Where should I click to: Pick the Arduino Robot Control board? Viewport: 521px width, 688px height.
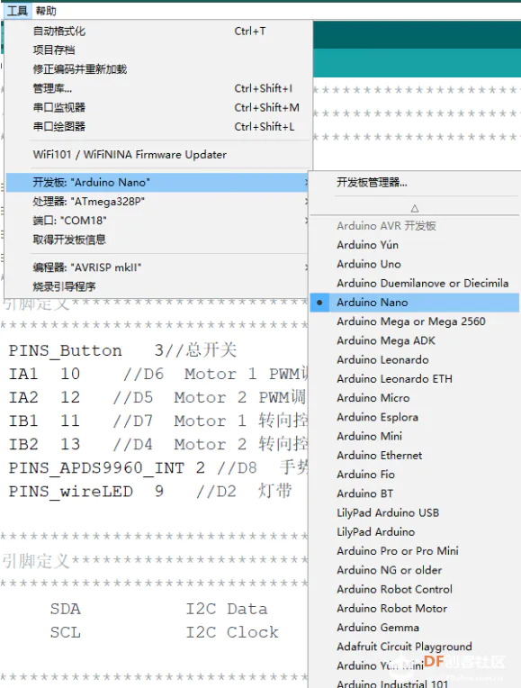[415, 589]
